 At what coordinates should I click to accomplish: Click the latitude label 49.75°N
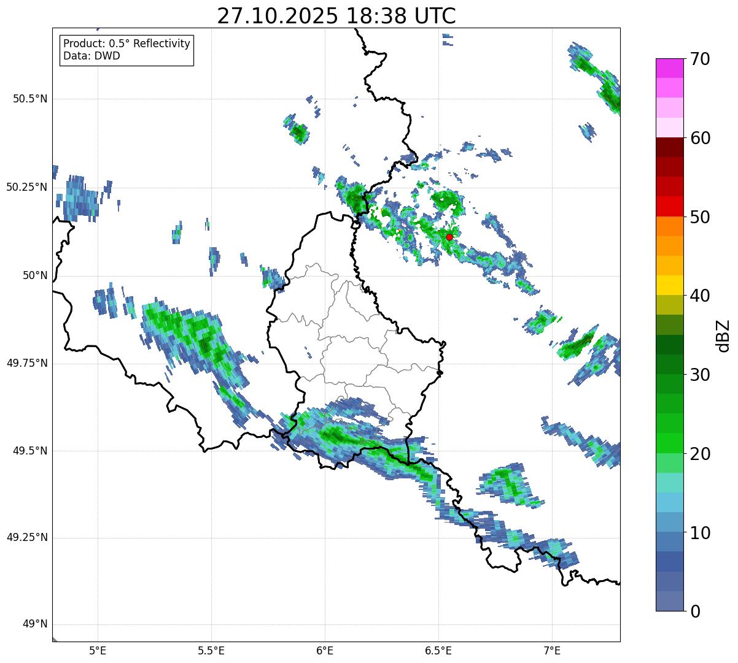27,363
